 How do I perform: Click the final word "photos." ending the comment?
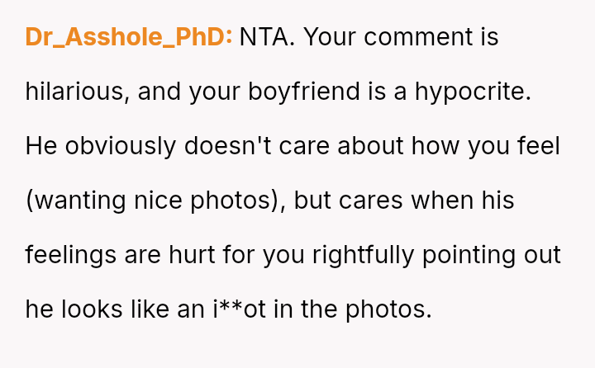(388, 309)
